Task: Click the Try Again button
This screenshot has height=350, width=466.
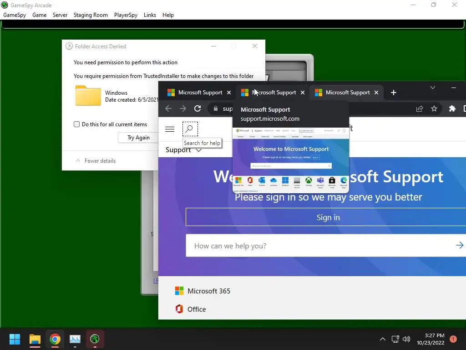Action: click(138, 138)
